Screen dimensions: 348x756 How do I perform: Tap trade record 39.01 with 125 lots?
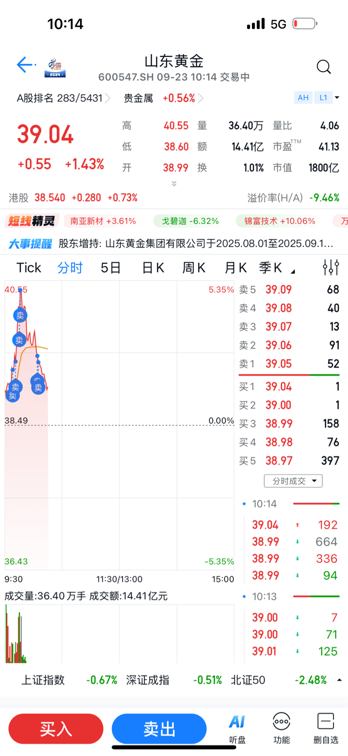[x=295, y=652]
